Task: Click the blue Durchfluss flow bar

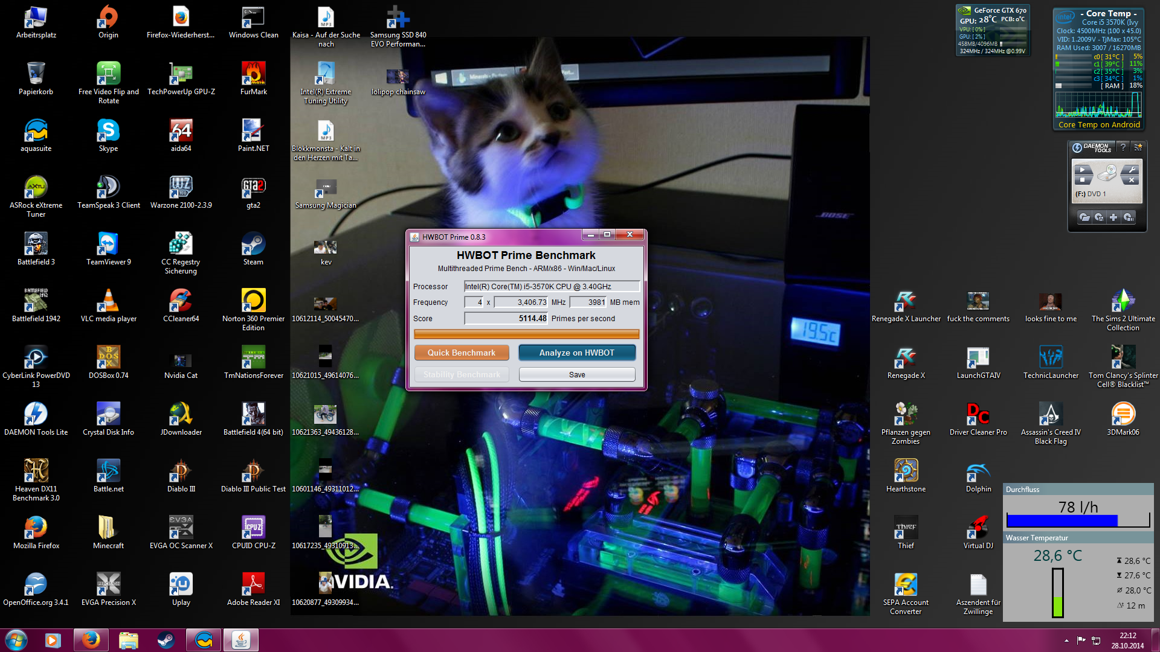Action: (1062, 520)
